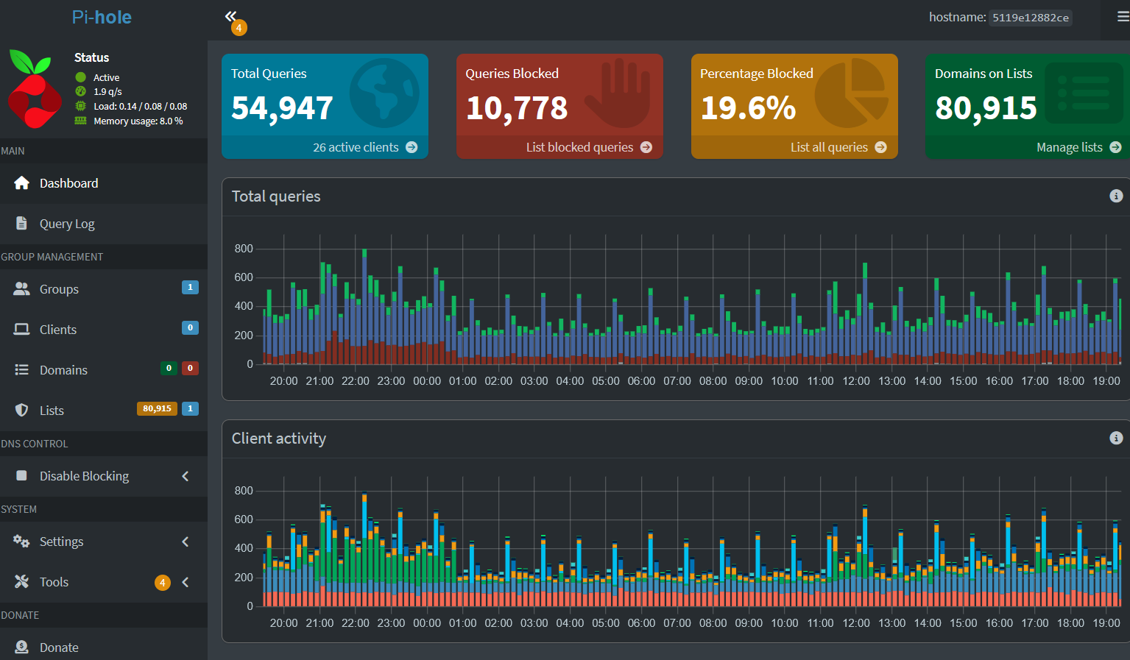Click the Lists badge showing 80,915
This screenshot has width=1130, height=660.
pos(157,408)
